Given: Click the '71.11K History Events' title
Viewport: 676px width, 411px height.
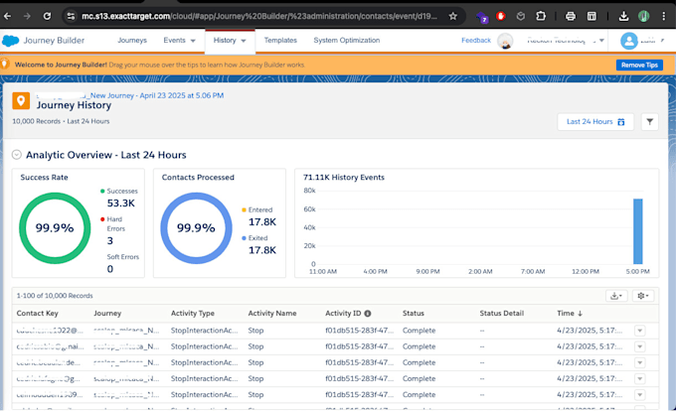Looking at the screenshot, I should pyautogui.click(x=344, y=178).
